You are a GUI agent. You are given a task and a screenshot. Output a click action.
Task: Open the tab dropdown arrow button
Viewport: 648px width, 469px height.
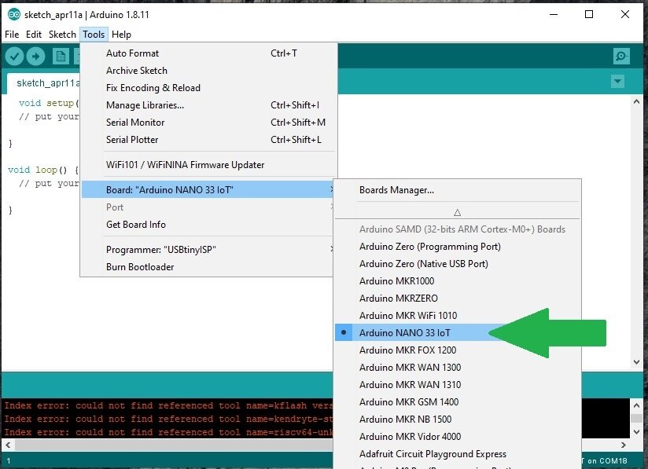[x=617, y=82]
